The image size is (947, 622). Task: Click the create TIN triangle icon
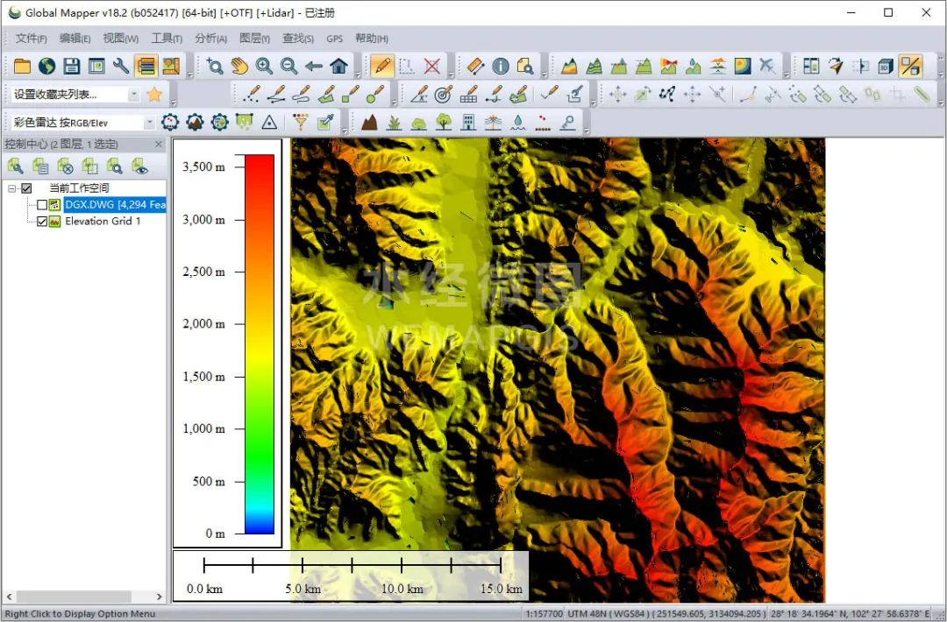click(269, 123)
